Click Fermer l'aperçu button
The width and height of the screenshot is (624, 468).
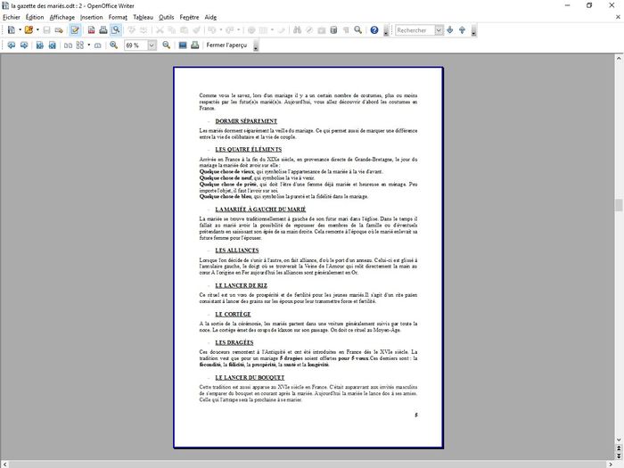(x=226, y=45)
